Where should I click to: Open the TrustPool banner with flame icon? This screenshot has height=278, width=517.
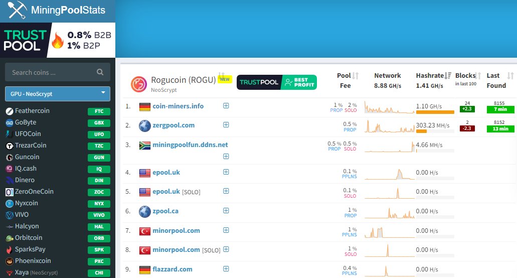58,40
